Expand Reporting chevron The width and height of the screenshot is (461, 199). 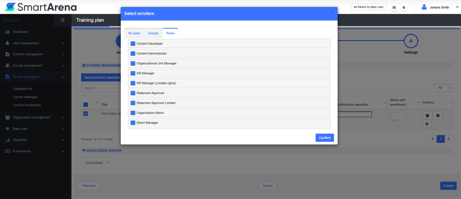[63, 140]
